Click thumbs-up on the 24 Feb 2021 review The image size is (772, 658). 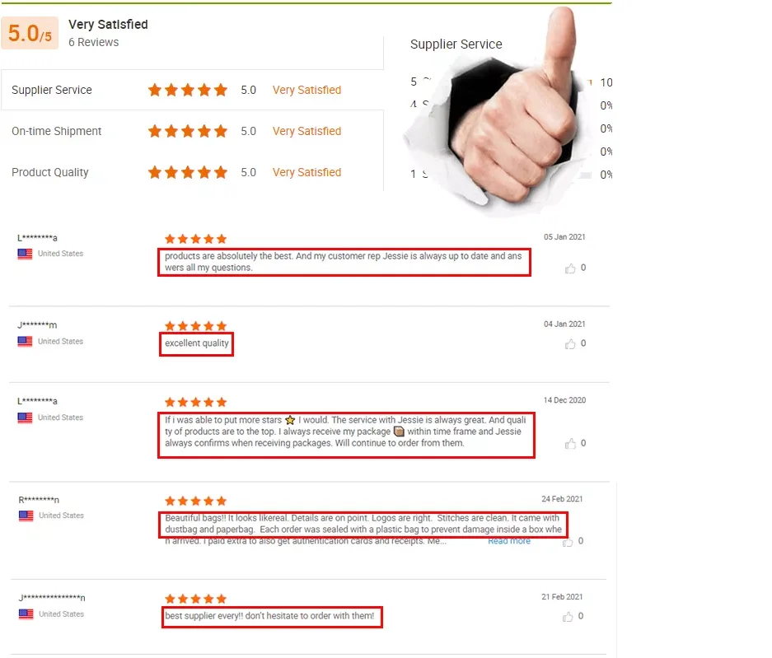pos(568,542)
